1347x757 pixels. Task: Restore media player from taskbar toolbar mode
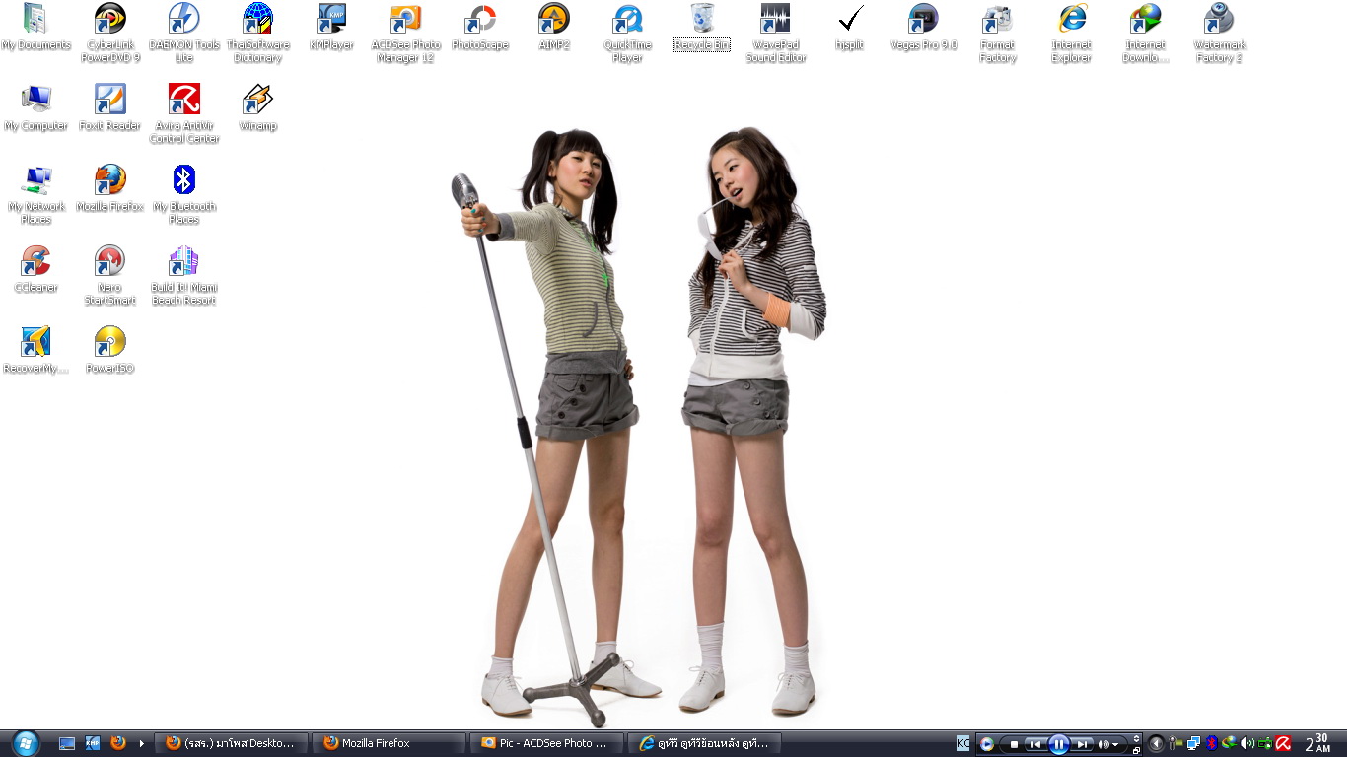(x=1136, y=751)
